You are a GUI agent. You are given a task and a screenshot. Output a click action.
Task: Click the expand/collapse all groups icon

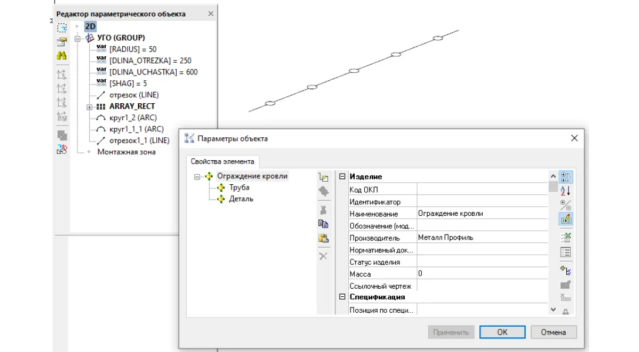[566, 205]
